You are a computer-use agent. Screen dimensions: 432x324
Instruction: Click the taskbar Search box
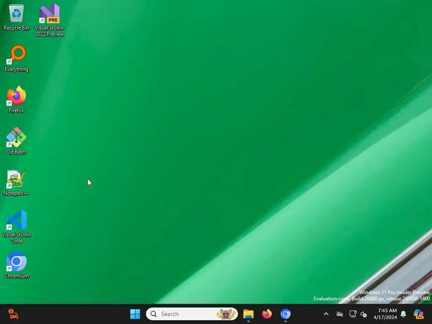pos(192,314)
